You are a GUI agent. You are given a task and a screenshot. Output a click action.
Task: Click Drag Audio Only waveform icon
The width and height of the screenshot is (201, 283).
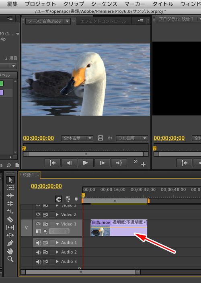point(110,138)
